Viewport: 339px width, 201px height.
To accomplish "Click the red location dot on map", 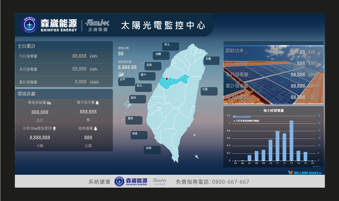I will coord(167,79).
